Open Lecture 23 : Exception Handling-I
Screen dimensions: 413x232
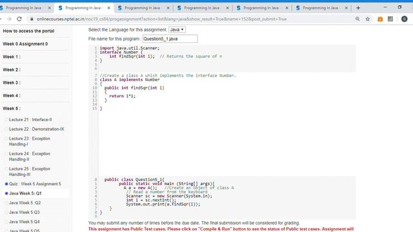click(x=30, y=141)
